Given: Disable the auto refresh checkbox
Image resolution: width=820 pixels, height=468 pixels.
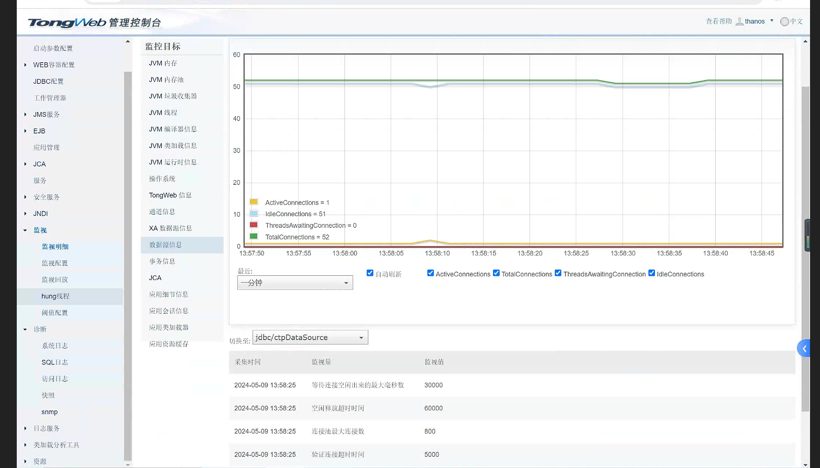Looking at the screenshot, I should (x=370, y=273).
